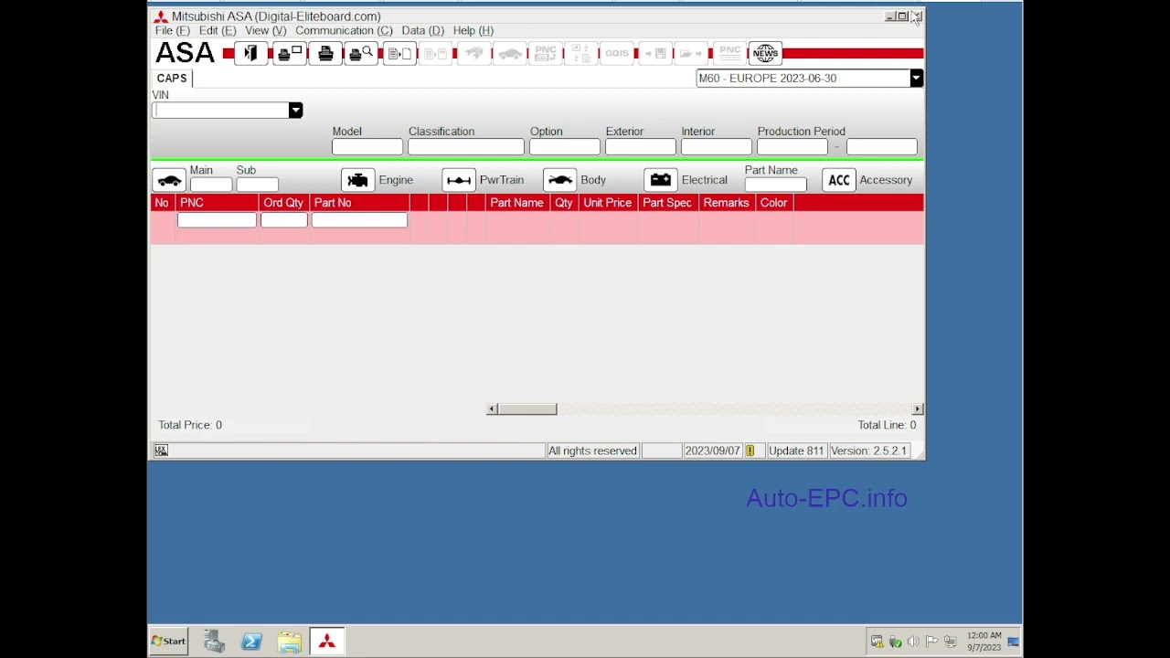Click the Color column header
Image resolution: width=1170 pixels, height=658 pixels.
point(773,203)
